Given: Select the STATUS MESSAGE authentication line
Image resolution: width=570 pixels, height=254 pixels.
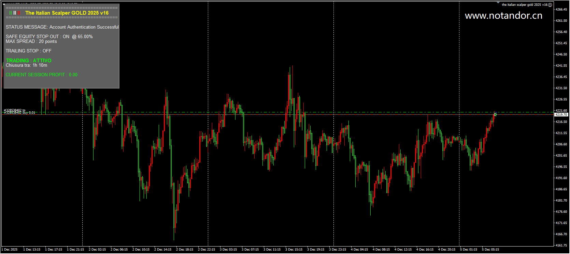Looking at the screenshot, I should 62,27.
